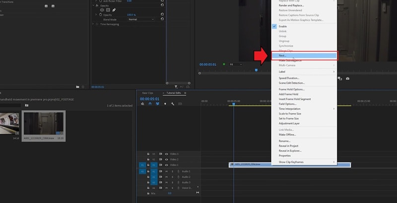Choose Scale to Frame Size
Image resolution: width=397 pixels, height=203 pixels.
304,114
